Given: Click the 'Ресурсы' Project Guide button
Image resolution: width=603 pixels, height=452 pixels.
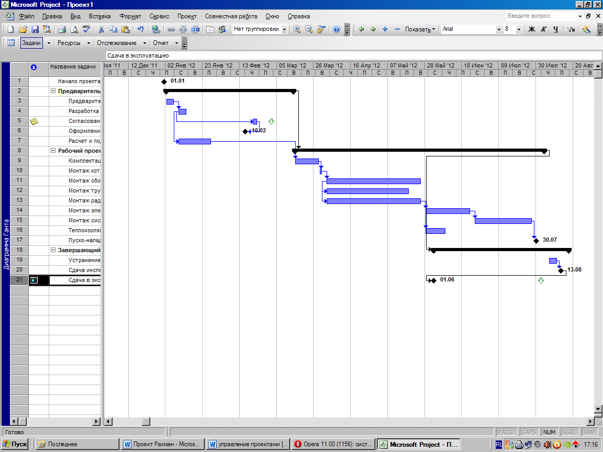Looking at the screenshot, I should pyautogui.click(x=69, y=43).
